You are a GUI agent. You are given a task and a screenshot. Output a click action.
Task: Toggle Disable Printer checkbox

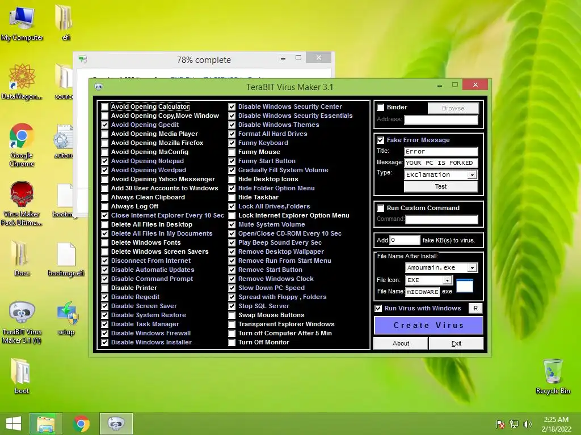105,288
